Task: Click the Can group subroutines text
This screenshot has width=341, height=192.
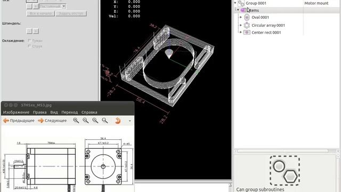Action: (x=260, y=189)
